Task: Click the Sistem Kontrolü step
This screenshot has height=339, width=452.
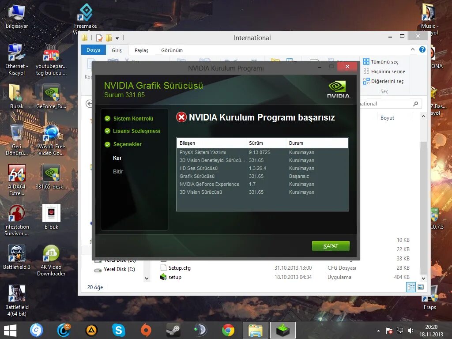Action: click(129, 118)
